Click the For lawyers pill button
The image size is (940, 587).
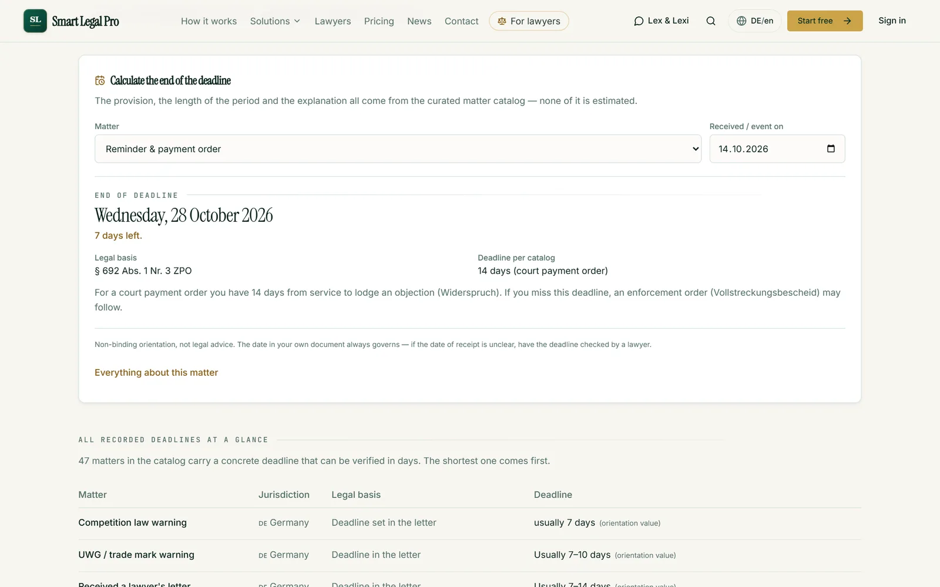point(529,21)
